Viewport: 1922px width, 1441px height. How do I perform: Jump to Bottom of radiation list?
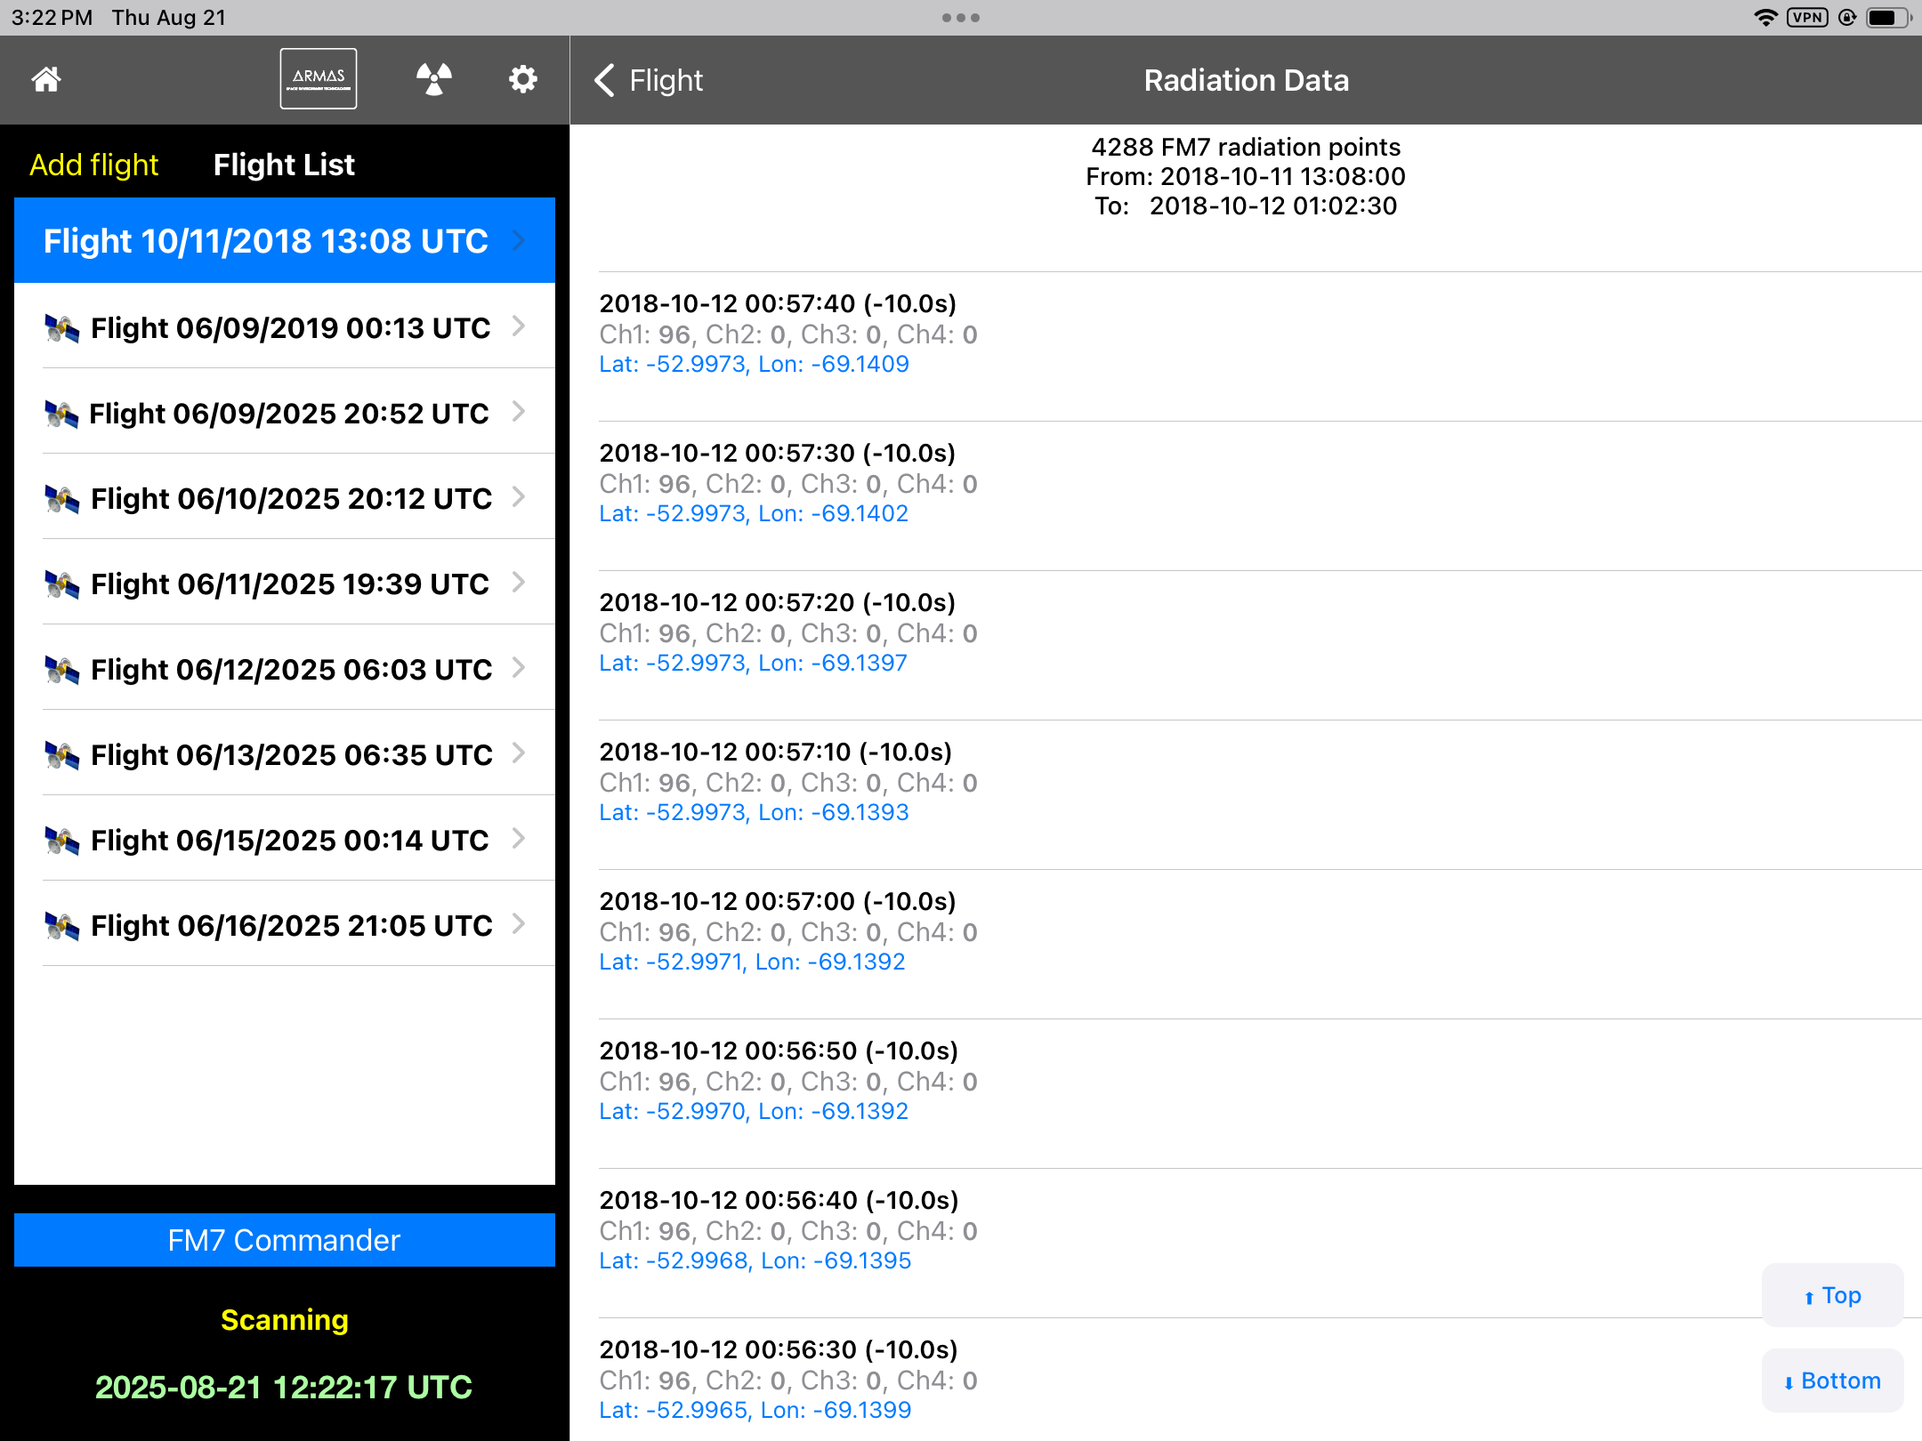(1832, 1381)
